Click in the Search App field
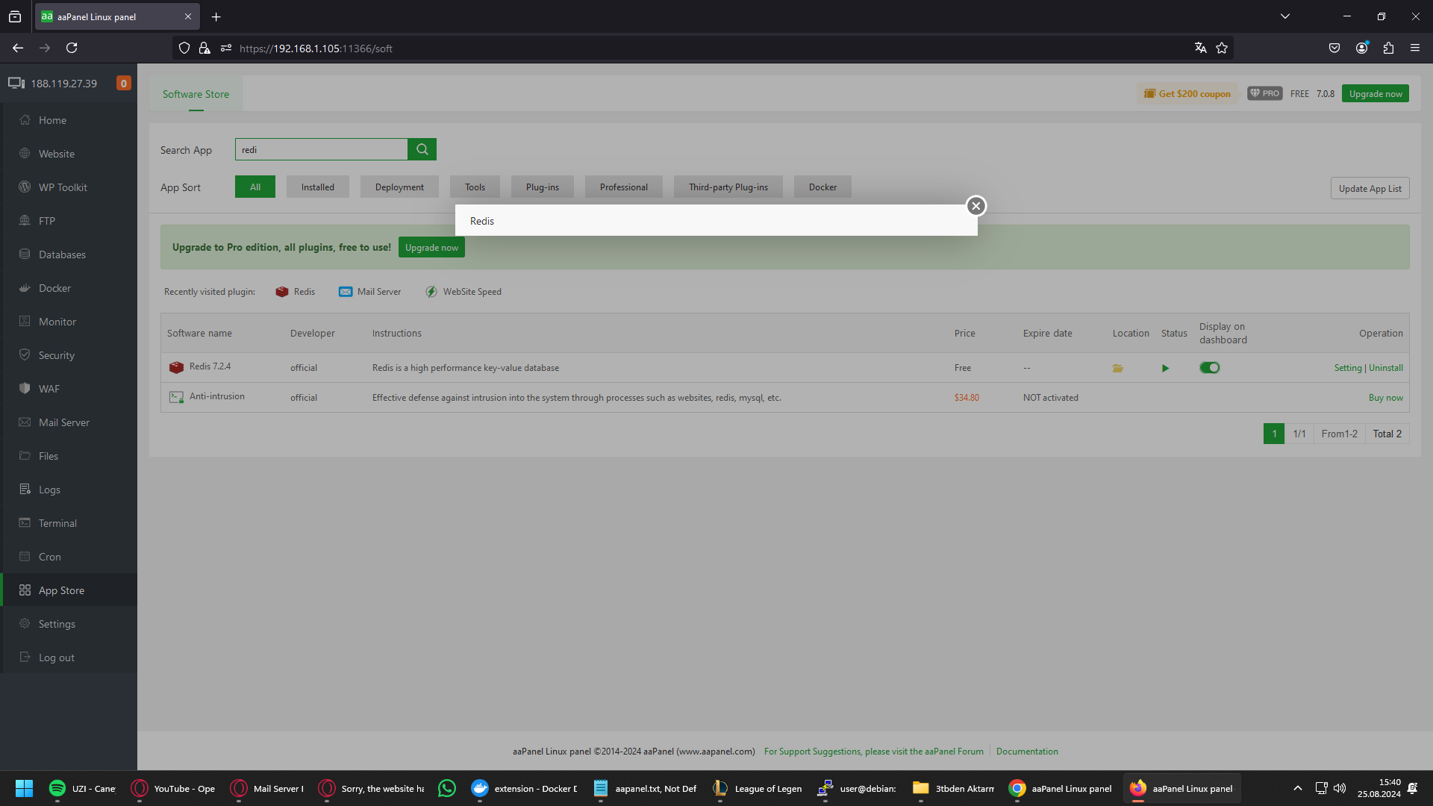1433x806 pixels. click(321, 149)
